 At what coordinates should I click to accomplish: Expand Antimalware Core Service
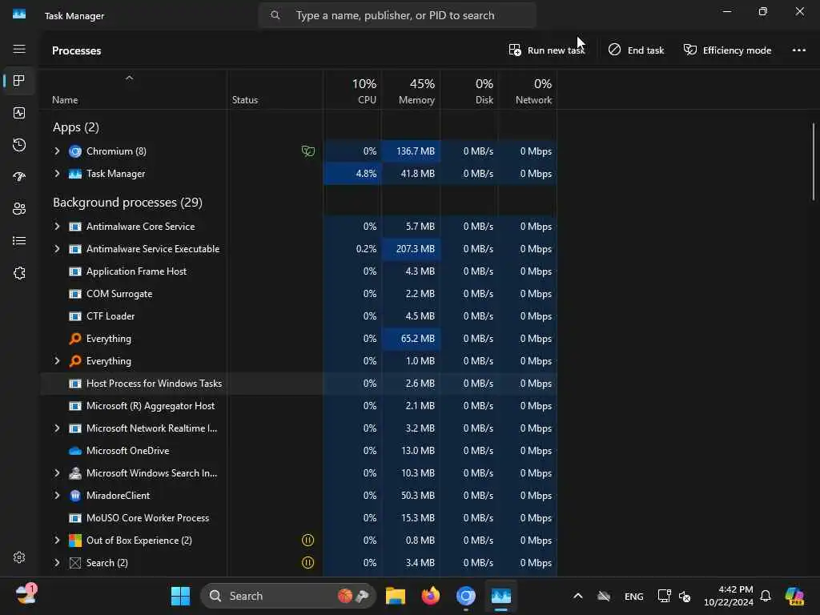57,227
